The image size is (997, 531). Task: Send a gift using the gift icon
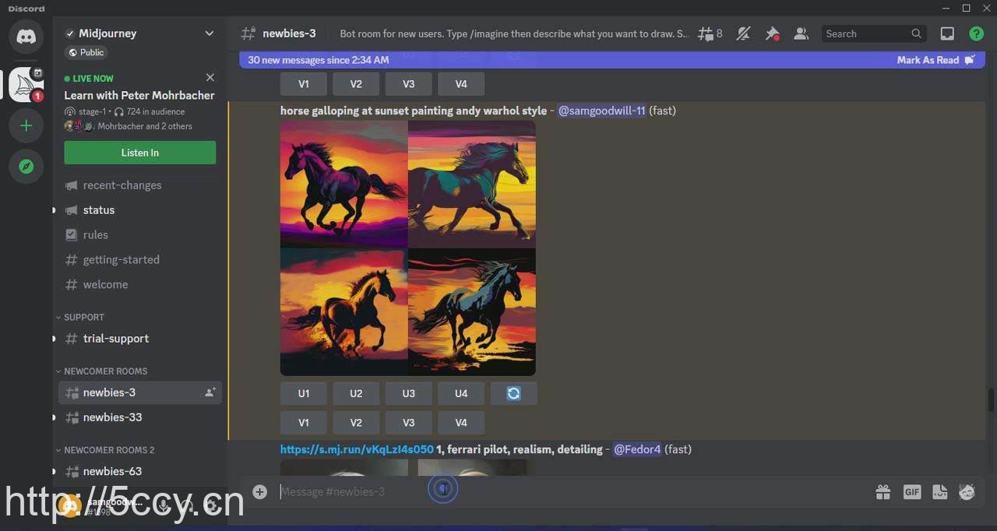(x=883, y=491)
